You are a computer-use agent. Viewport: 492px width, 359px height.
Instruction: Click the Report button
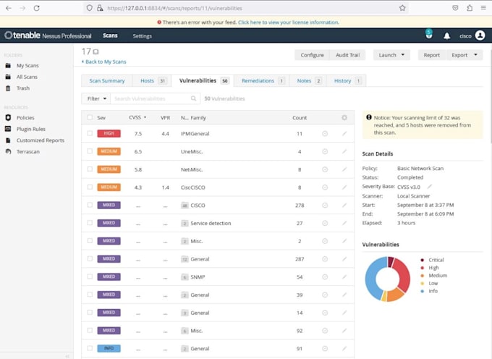click(431, 55)
